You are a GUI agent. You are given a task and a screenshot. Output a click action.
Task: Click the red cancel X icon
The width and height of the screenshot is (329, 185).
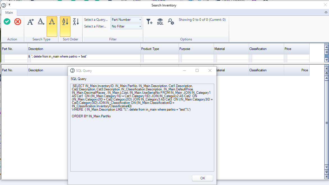tap(18, 22)
